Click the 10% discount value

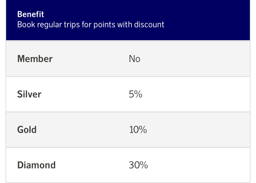coord(138,129)
